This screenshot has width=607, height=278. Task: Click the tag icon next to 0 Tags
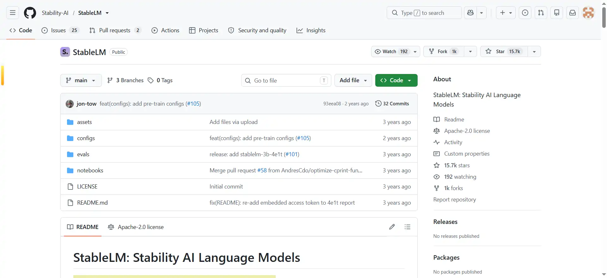click(x=150, y=80)
